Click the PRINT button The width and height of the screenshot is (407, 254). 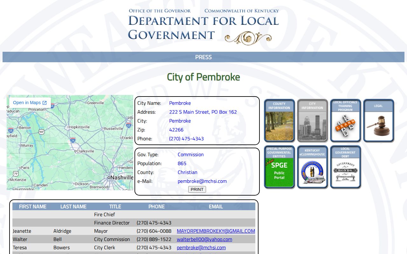(197, 190)
